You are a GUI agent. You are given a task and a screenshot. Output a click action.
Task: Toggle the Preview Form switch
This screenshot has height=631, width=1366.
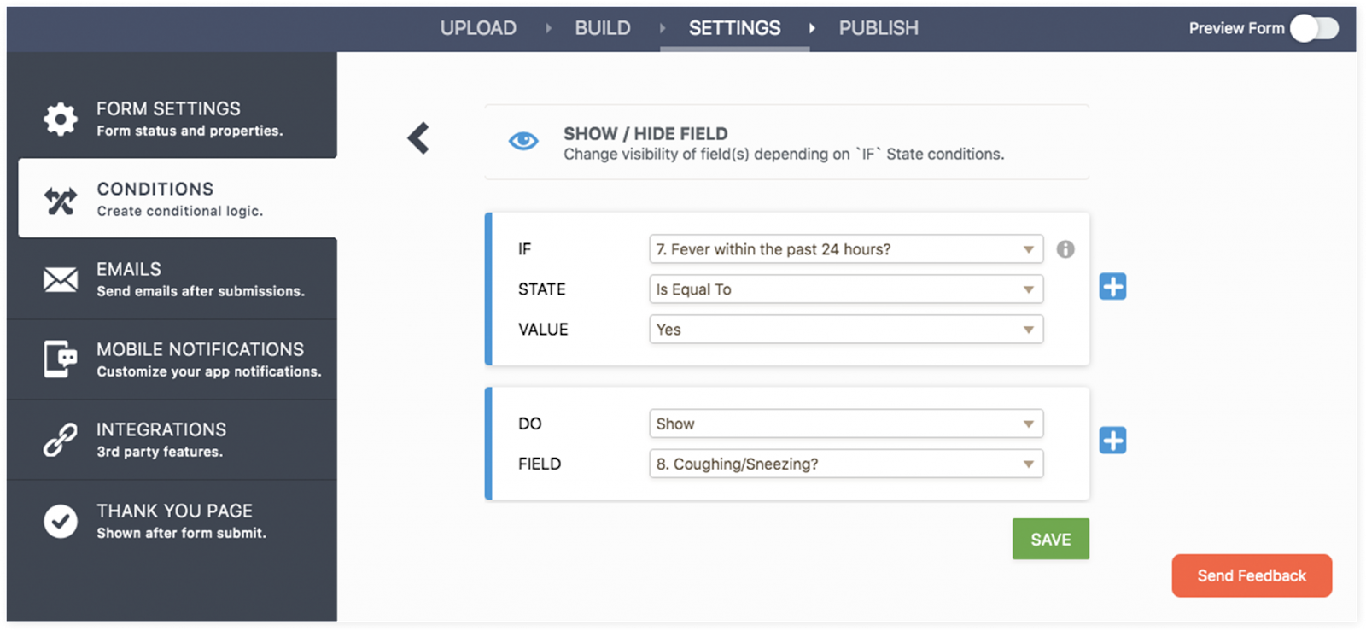click(x=1314, y=28)
